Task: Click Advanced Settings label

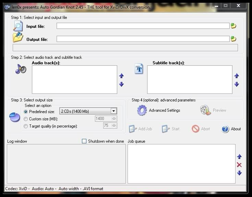Action: point(165,110)
